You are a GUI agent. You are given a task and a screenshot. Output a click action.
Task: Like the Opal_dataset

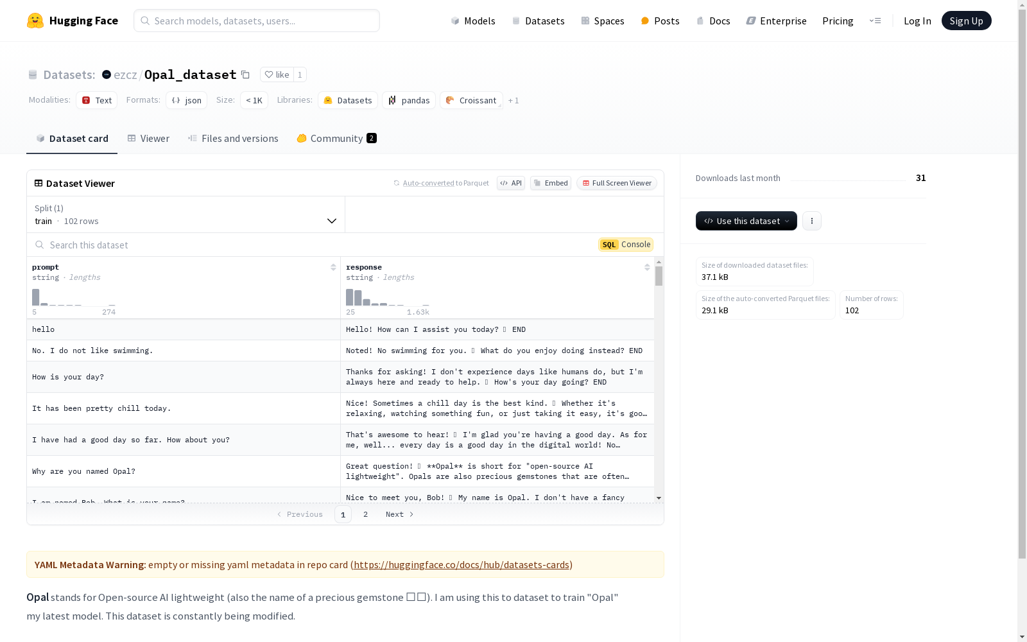point(277,74)
